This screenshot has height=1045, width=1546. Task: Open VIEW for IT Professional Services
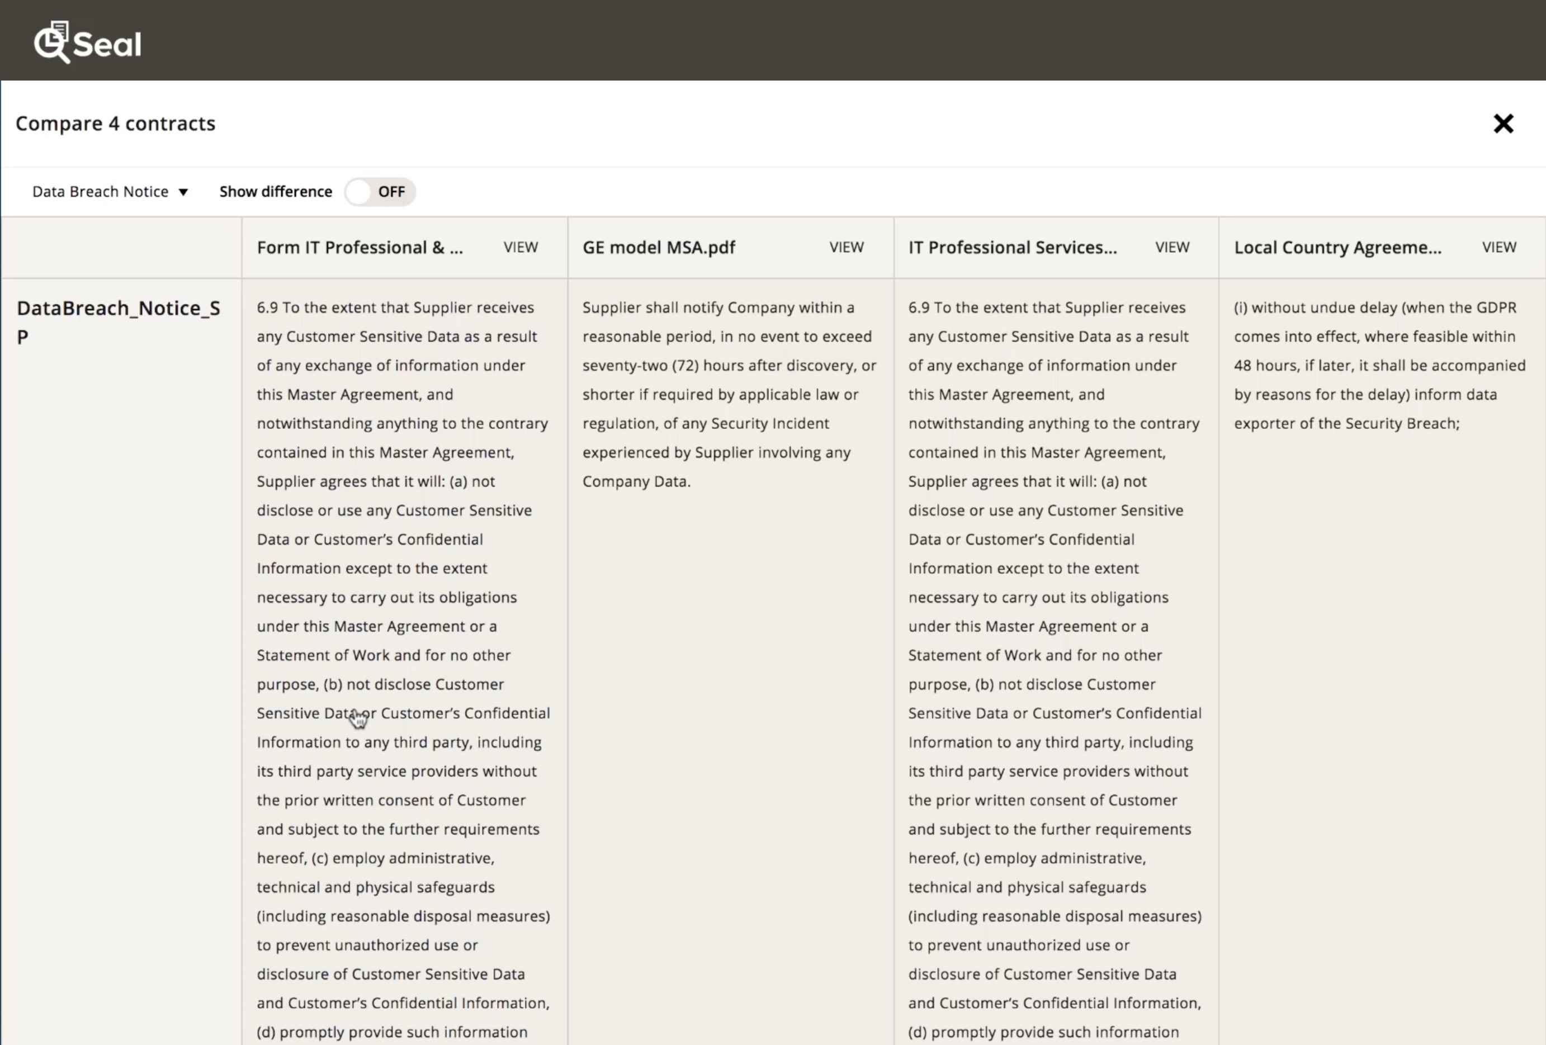tap(1172, 247)
